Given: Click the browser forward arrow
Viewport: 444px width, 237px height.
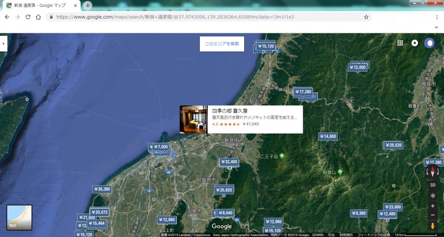Looking at the screenshot, I should 17,17.
